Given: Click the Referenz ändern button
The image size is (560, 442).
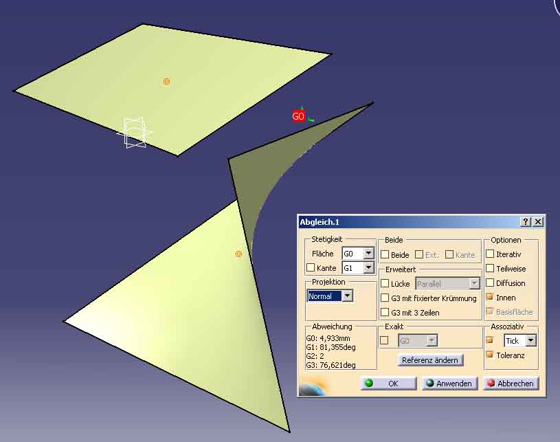Looking at the screenshot, I should (x=430, y=360).
